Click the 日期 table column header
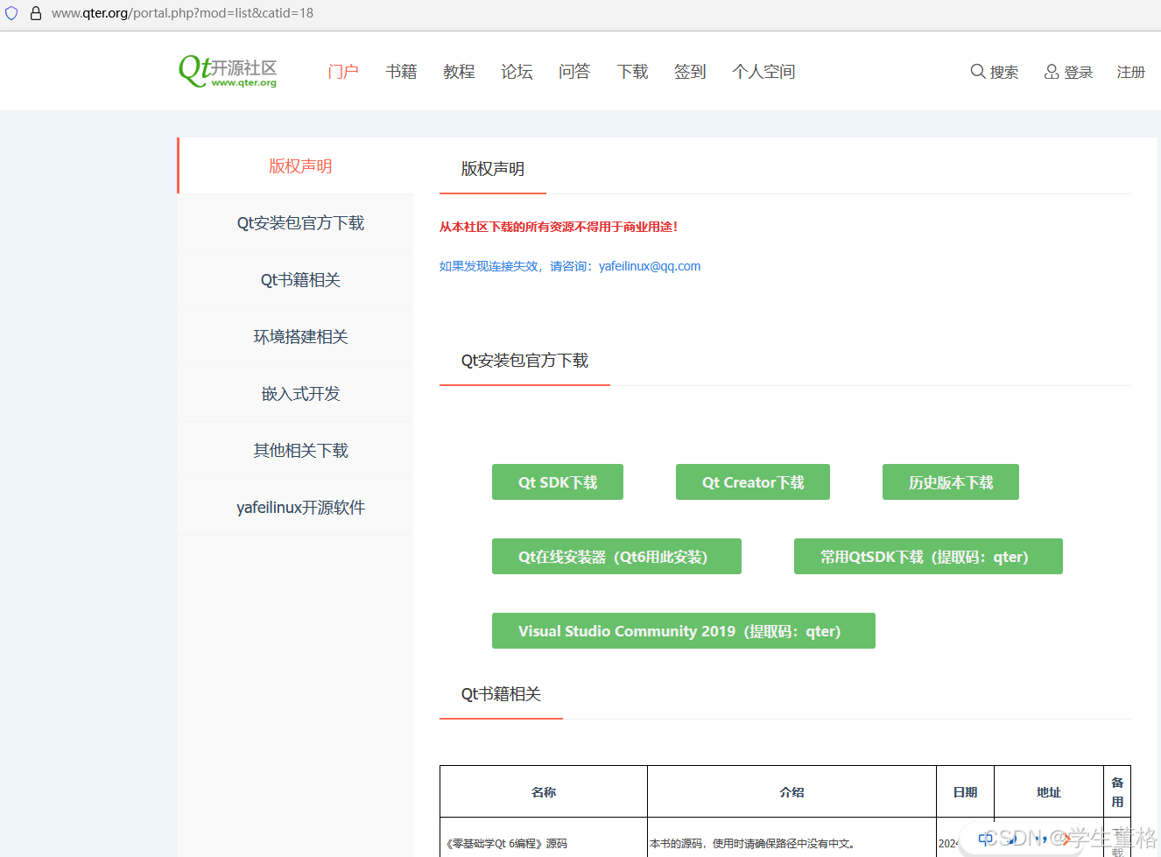This screenshot has height=857, width=1161. (x=965, y=792)
